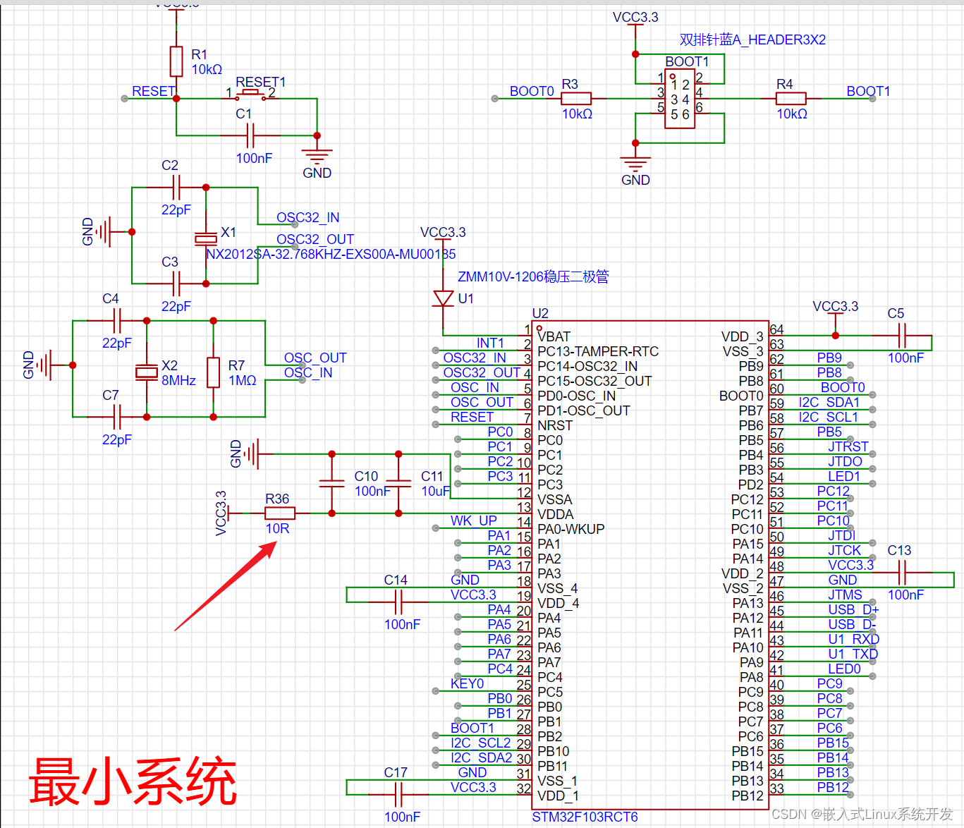The width and height of the screenshot is (964, 828).
Task: Select capacitor C4 22pF symbol
Action: [x=117, y=321]
